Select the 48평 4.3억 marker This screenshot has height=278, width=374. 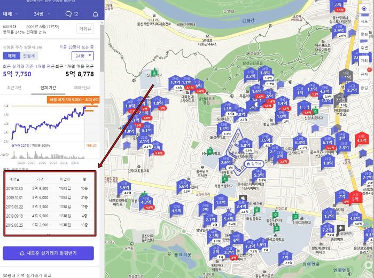click(x=146, y=202)
